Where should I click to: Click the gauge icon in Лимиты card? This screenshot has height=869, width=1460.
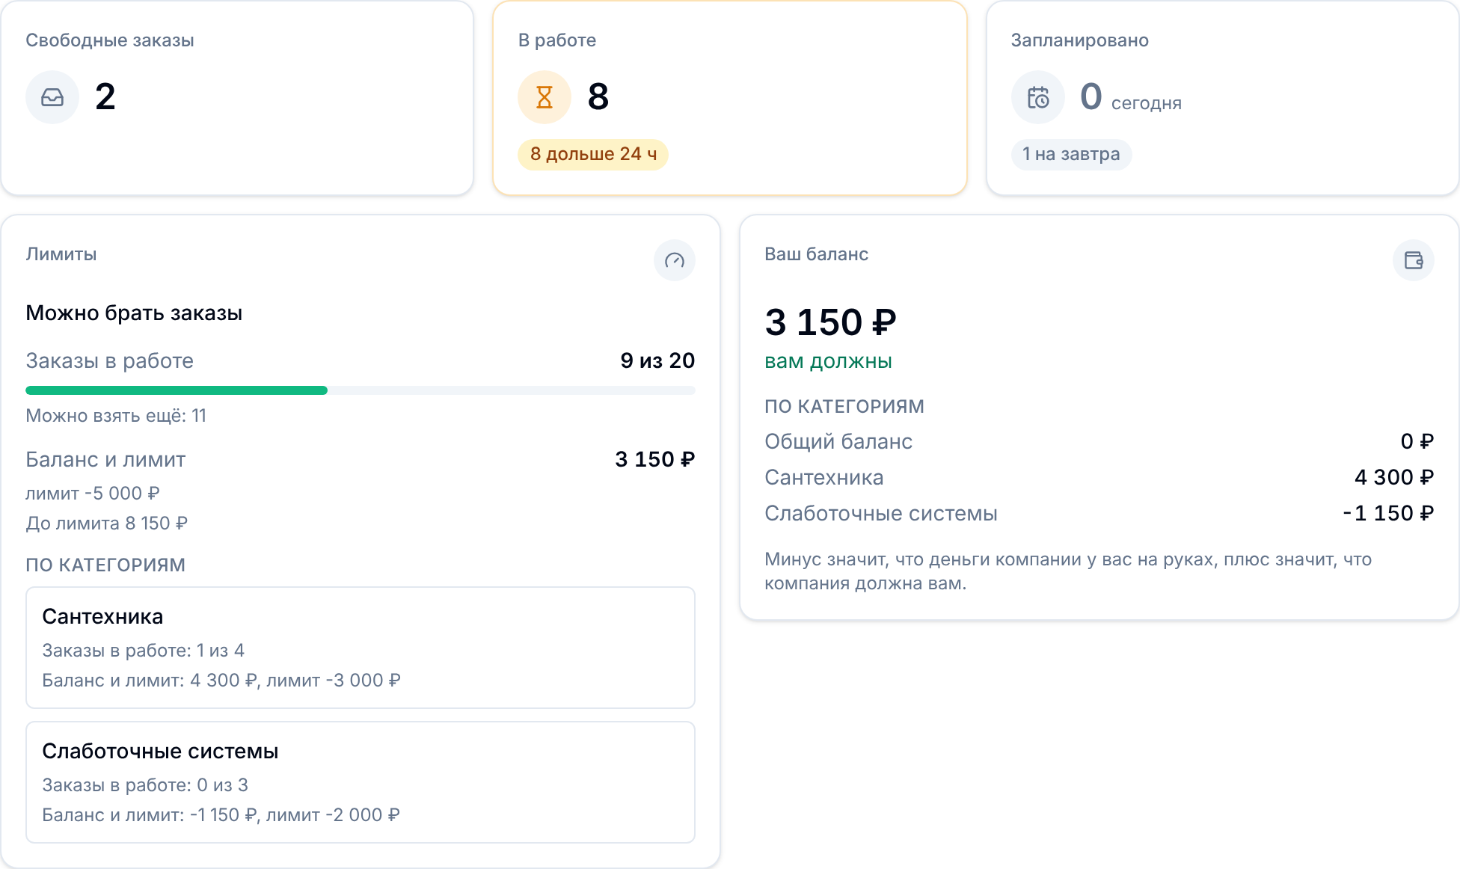coord(675,260)
